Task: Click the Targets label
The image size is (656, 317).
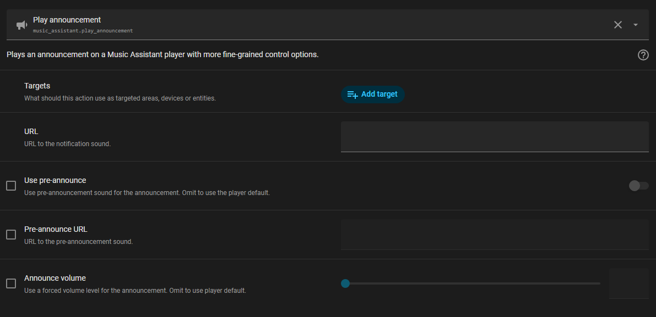Action: tap(37, 86)
